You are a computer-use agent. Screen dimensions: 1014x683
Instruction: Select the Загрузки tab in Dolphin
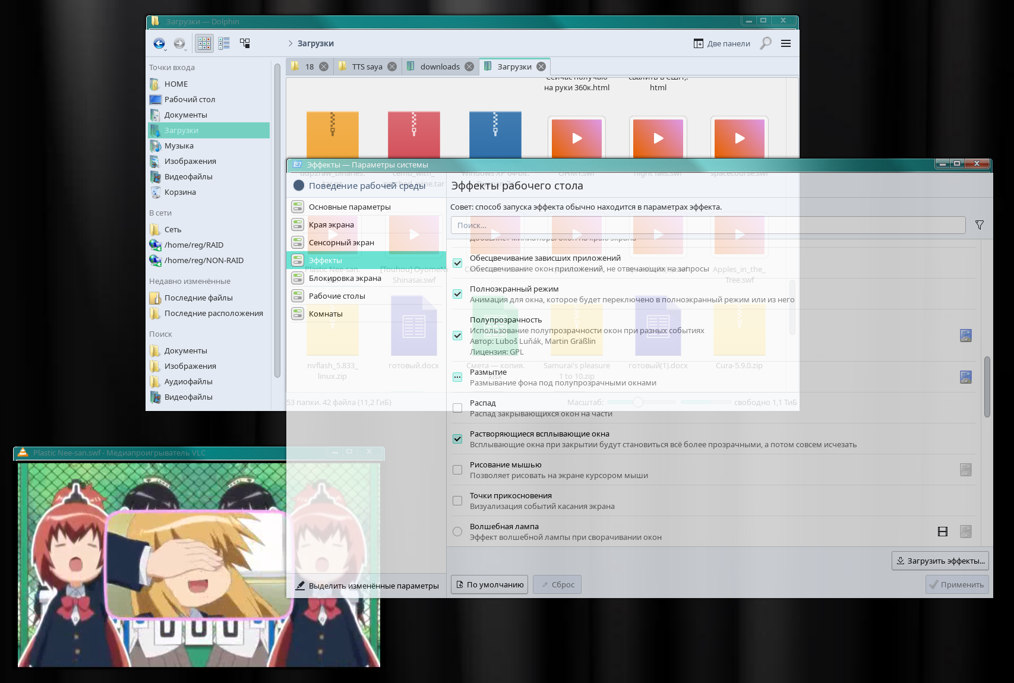tap(514, 67)
